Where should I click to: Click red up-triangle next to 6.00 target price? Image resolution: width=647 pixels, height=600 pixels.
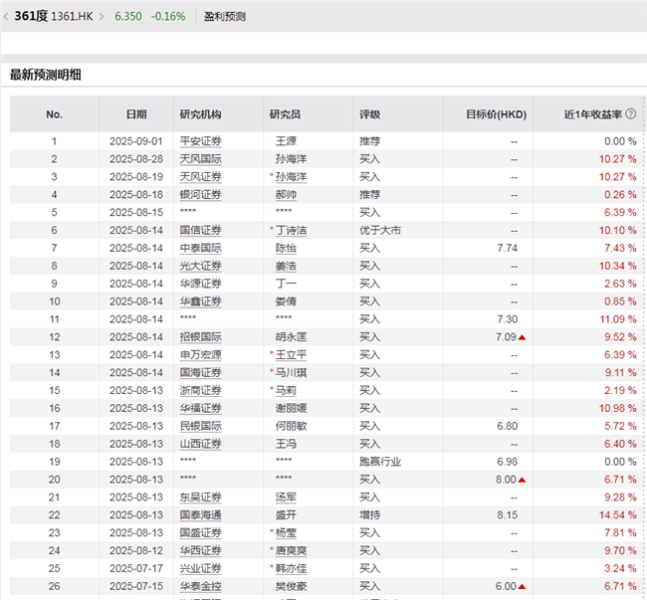pyautogui.click(x=522, y=586)
